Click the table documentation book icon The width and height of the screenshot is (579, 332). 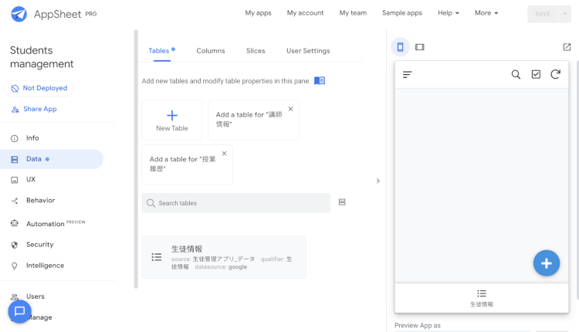tap(320, 80)
